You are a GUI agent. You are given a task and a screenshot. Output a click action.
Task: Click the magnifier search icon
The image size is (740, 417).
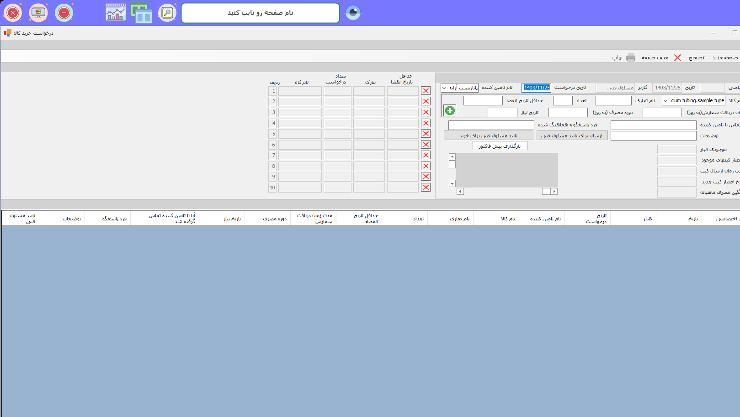tap(167, 13)
